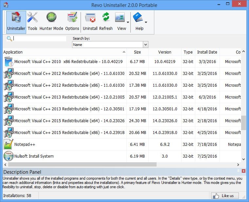Click version cell 6.9.2

165,145
